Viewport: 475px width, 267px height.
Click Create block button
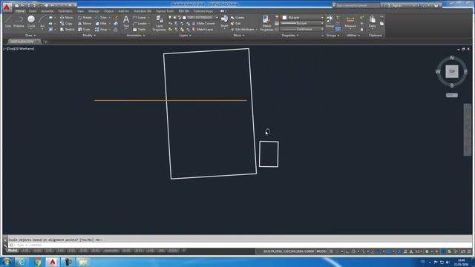point(237,18)
